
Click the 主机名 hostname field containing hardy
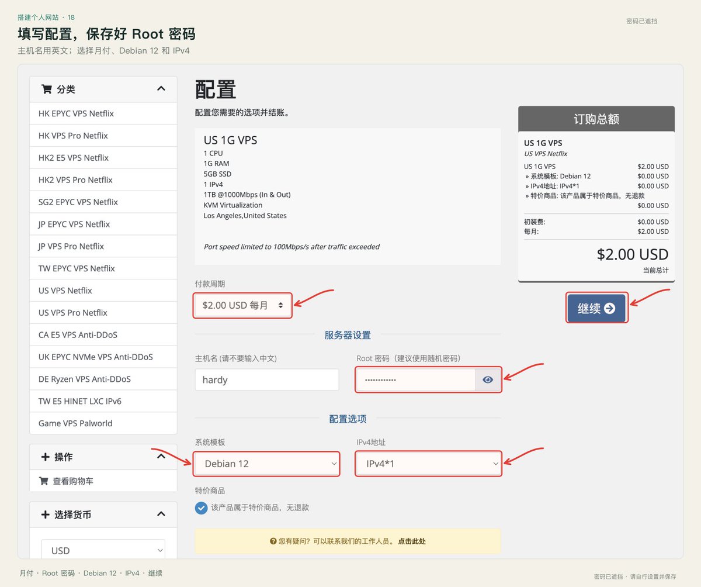(267, 380)
